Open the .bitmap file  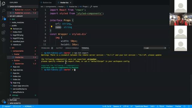[x=15, y=95]
